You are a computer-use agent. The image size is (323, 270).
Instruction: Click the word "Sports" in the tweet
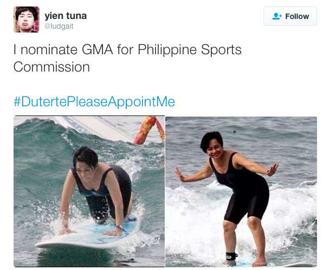pyautogui.click(x=221, y=50)
